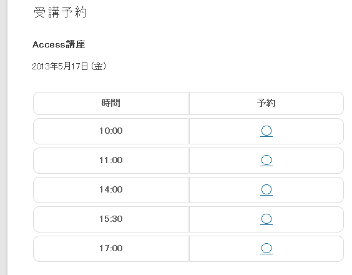
Task: Click the 予約 characters of the page title
Action: [x=74, y=12]
